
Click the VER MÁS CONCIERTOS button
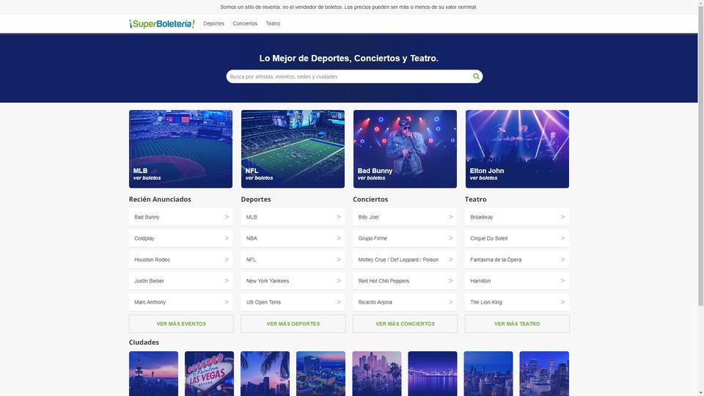[405, 323]
